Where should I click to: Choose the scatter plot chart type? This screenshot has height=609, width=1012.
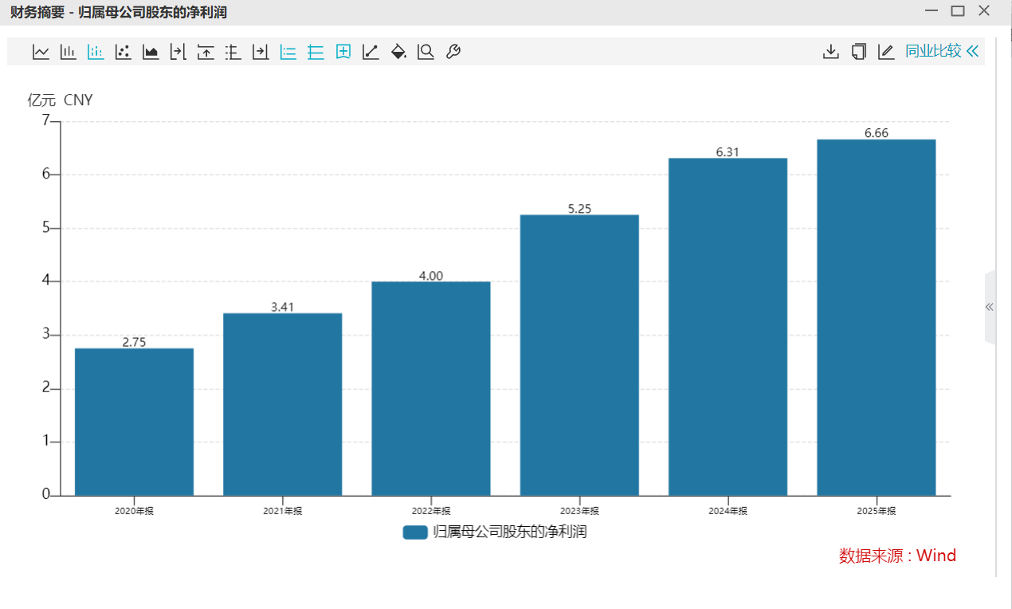coord(123,52)
